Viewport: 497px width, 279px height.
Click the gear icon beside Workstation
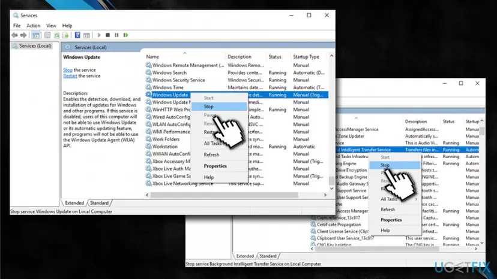[148, 146]
